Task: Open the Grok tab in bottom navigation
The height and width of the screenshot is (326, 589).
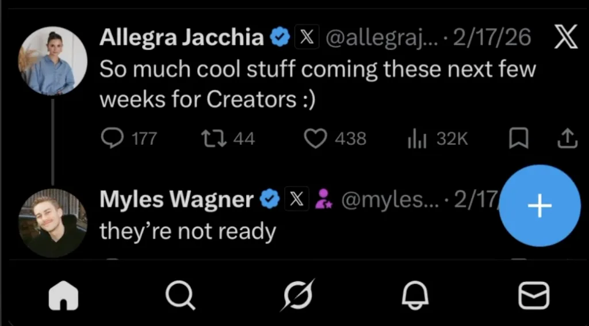Action: click(299, 295)
